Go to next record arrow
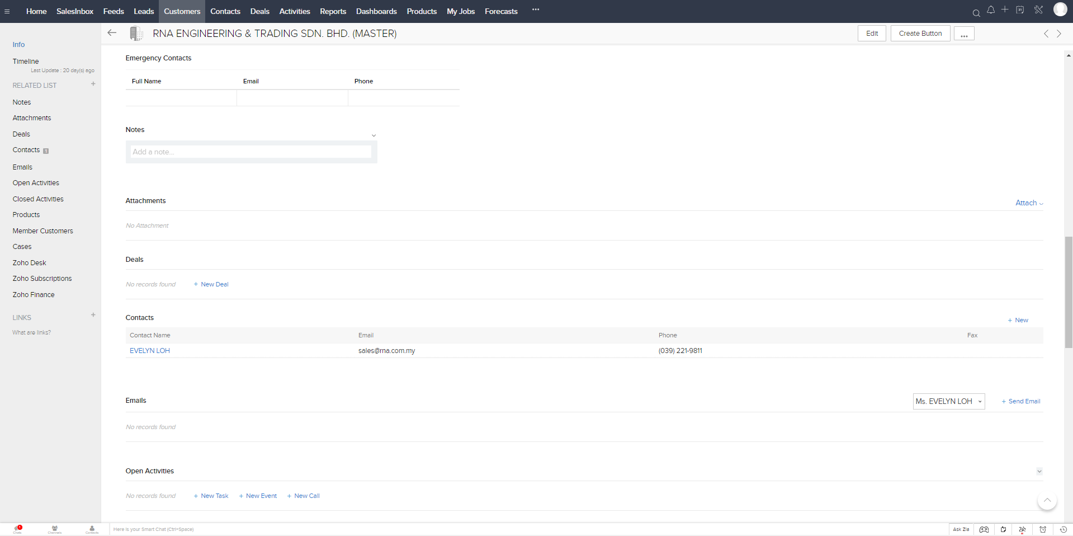Viewport: 1073px width, 536px height. coord(1058,34)
